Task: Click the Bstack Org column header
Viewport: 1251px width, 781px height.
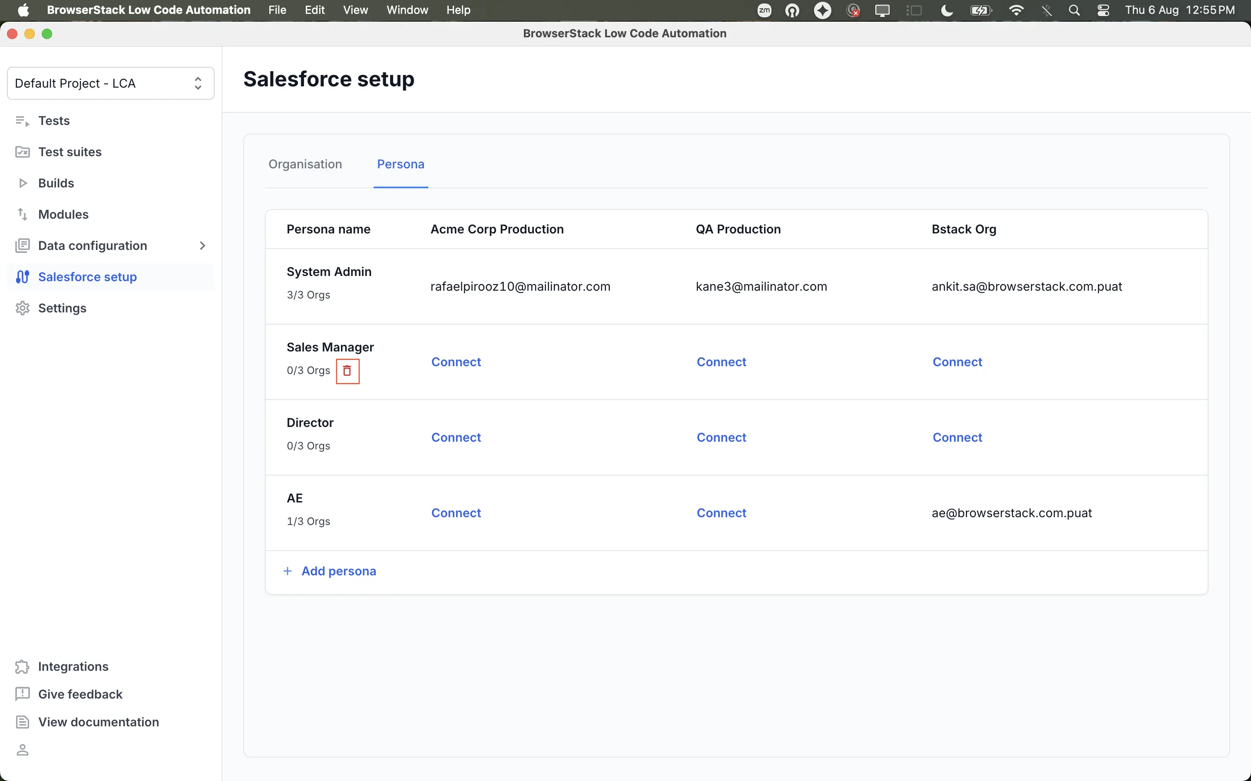Action: pyautogui.click(x=963, y=230)
